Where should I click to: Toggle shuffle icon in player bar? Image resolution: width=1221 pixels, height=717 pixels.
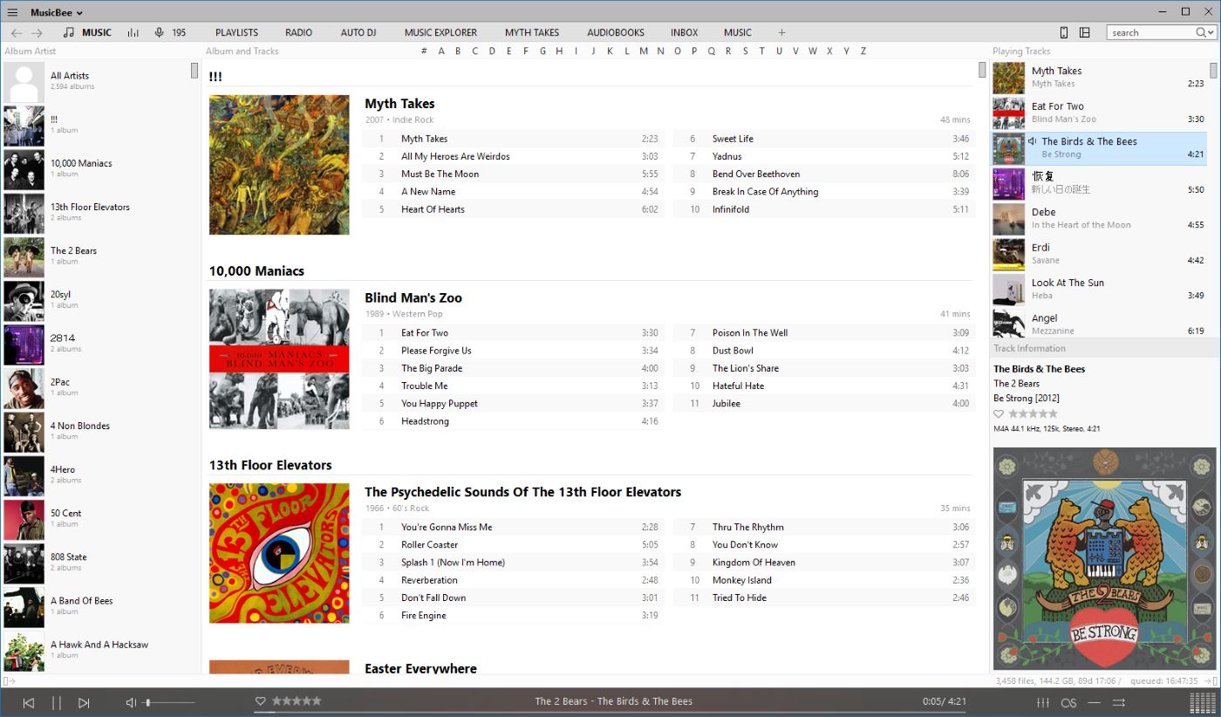tap(1119, 702)
